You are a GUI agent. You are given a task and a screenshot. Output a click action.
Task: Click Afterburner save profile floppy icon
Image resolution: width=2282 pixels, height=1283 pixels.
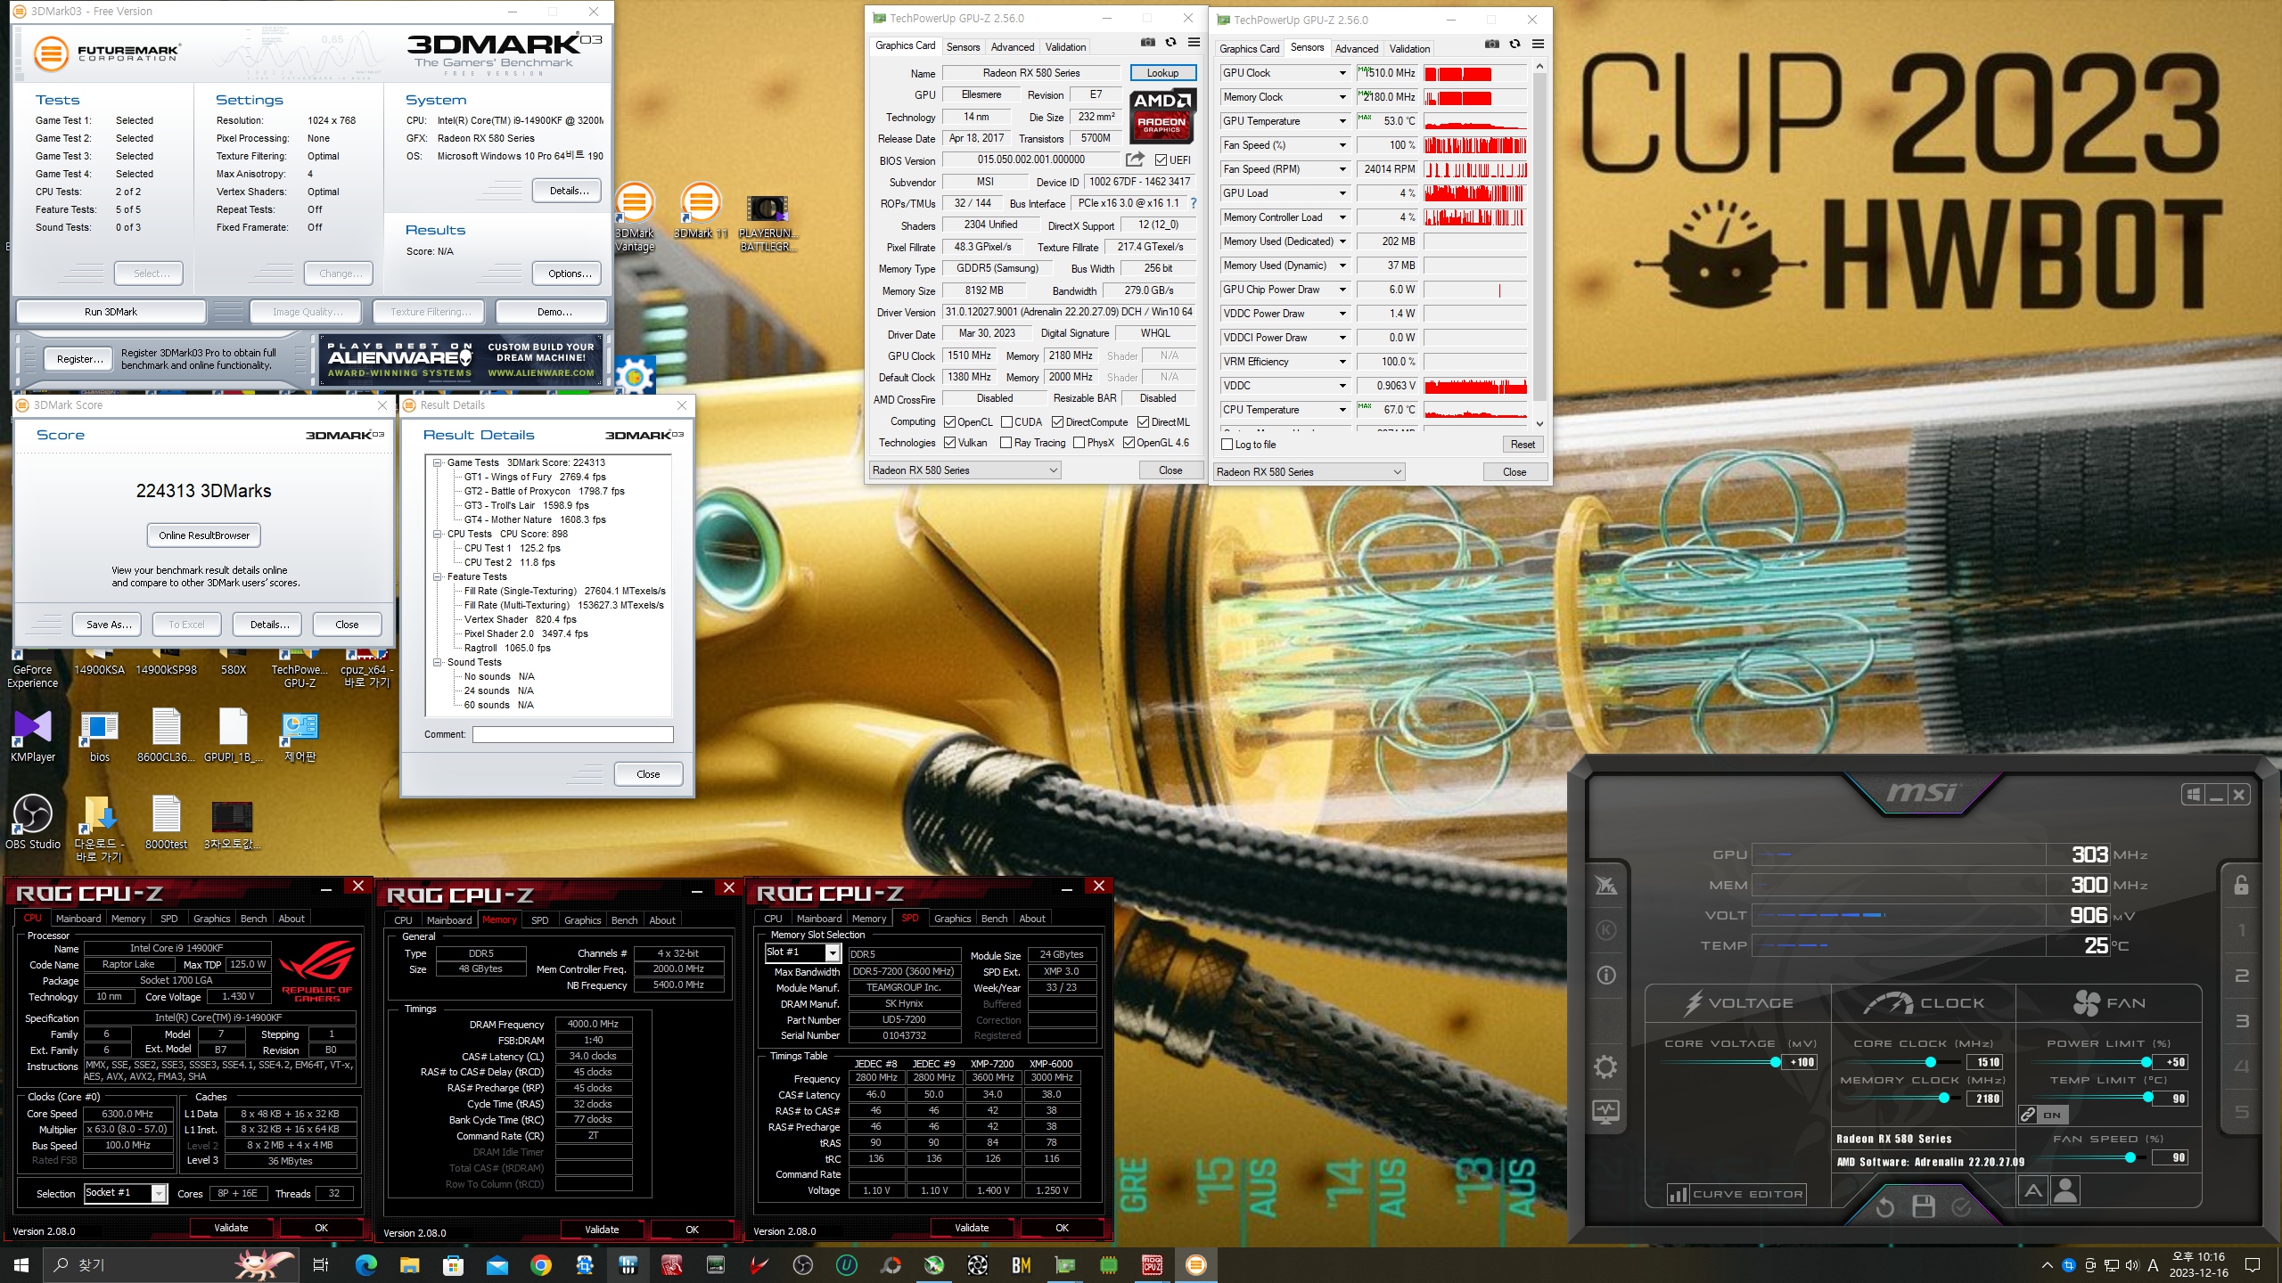pyautogui.click(x=1924, y=1207)
